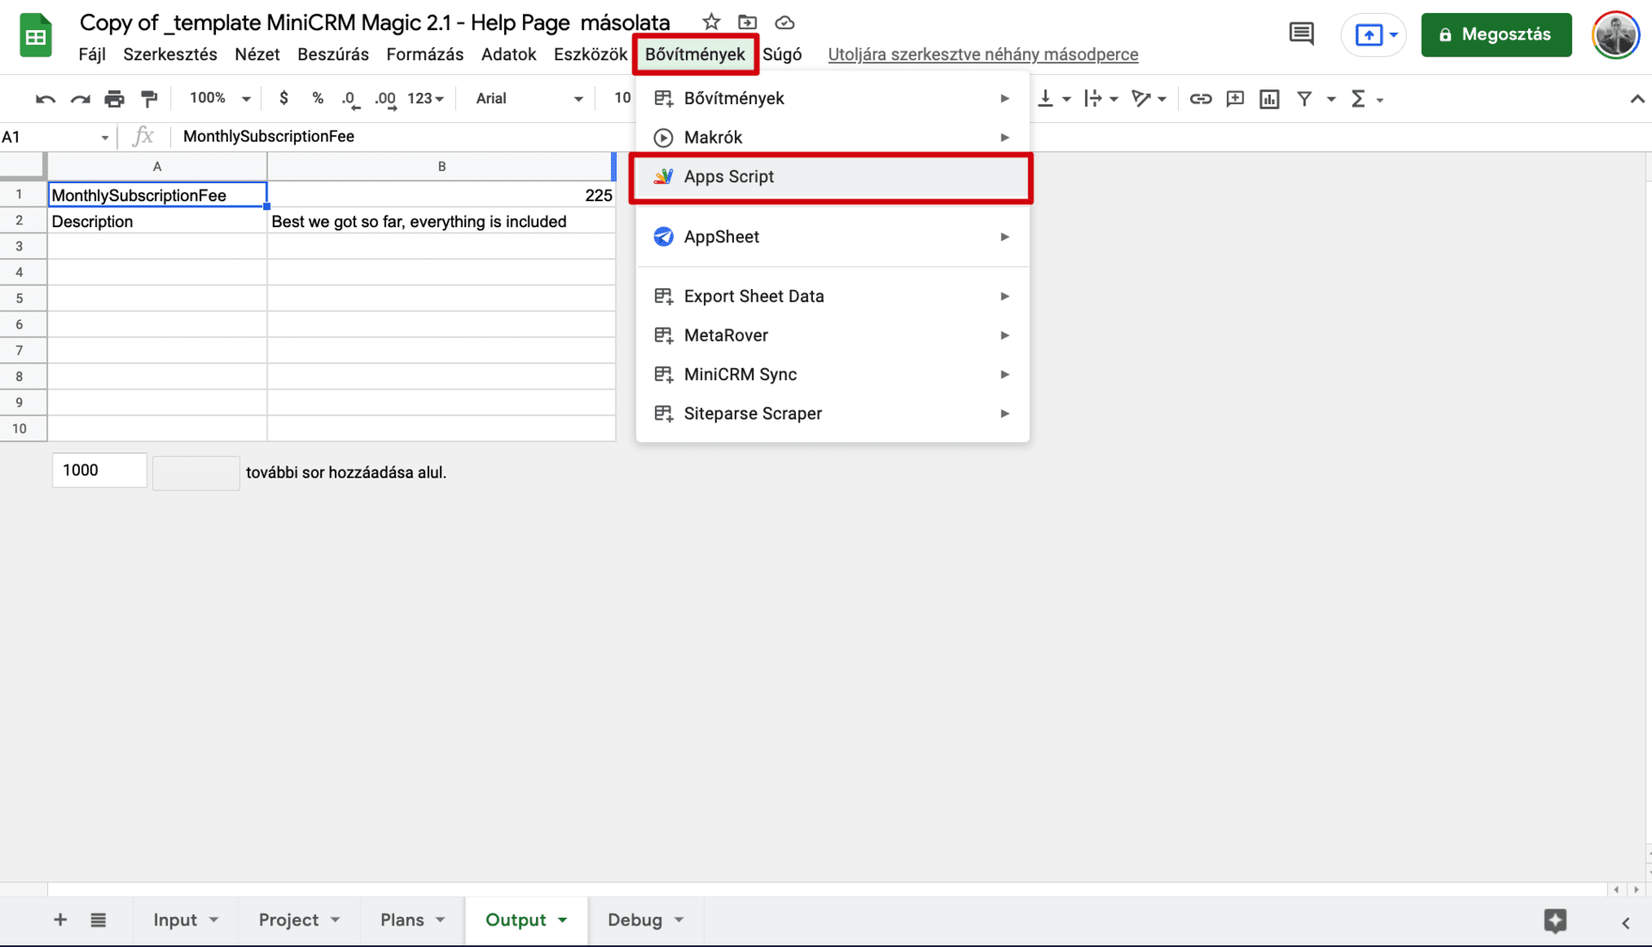Insert a comment from the toolbar
This screenshot has width=1652, height=947.
pyautogui.click(x=1235, y=99)
